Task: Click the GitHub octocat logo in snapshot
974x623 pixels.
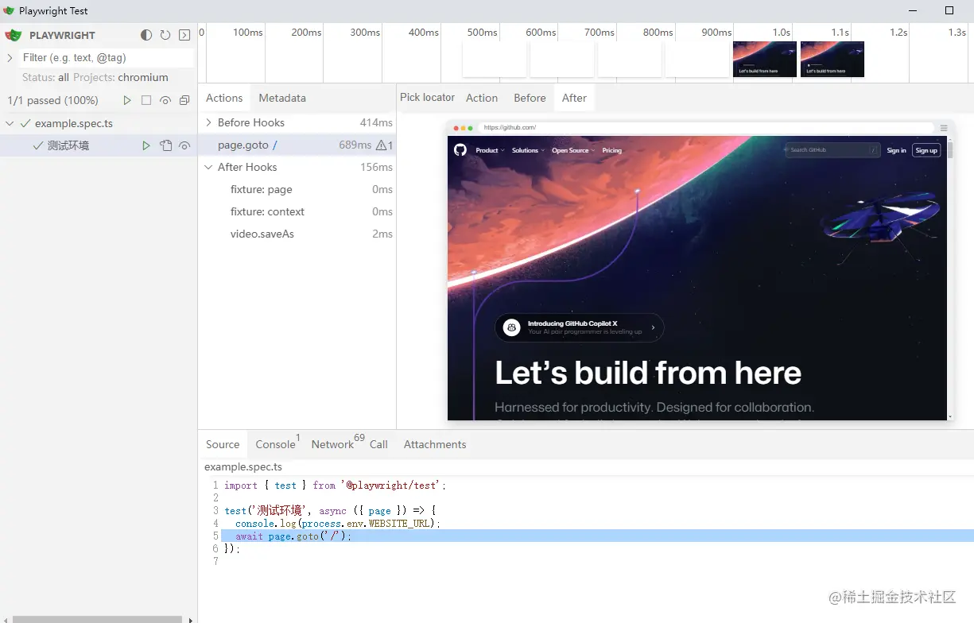Action: 460,150
